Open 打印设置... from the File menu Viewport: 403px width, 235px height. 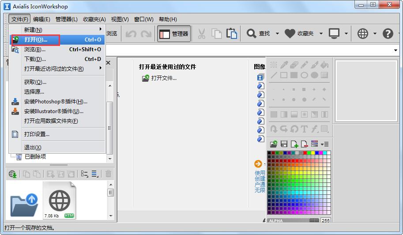pos(57,134)
